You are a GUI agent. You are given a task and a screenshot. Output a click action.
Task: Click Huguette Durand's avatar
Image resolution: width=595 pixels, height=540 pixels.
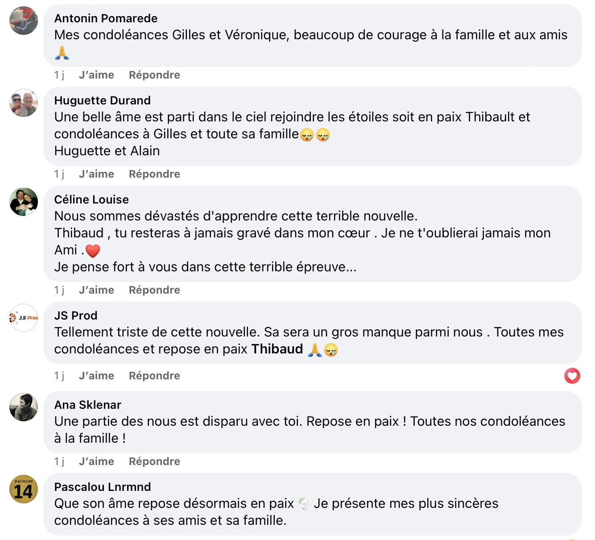24,103
